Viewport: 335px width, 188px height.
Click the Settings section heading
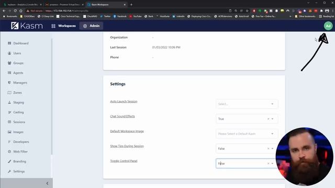pos(118,84)
